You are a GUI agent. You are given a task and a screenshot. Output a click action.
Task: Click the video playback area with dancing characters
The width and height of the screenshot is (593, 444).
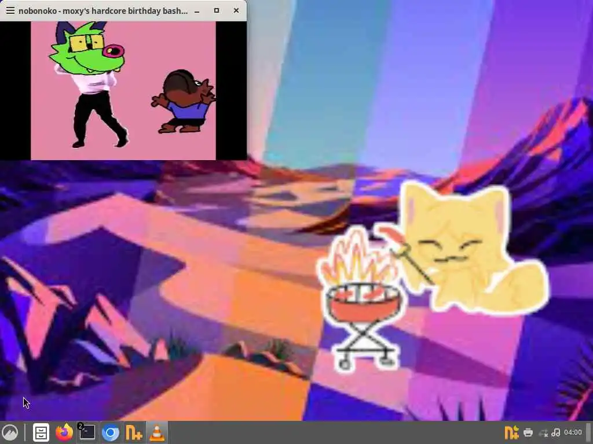(123, 91)
